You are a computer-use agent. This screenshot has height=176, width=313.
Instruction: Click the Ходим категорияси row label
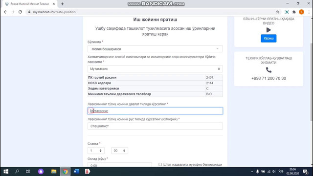click(x=103, y=88)
